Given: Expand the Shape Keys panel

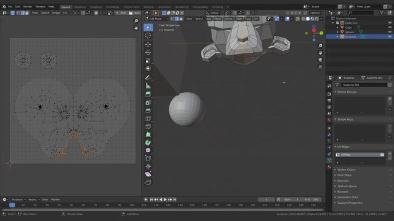Looking at the screenshot, I should tap(345, 119).
